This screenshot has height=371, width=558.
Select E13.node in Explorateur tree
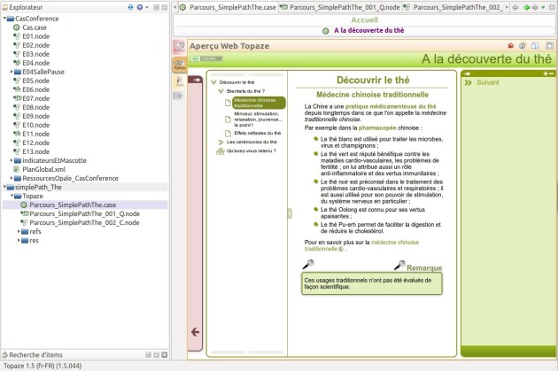[36, 151]
